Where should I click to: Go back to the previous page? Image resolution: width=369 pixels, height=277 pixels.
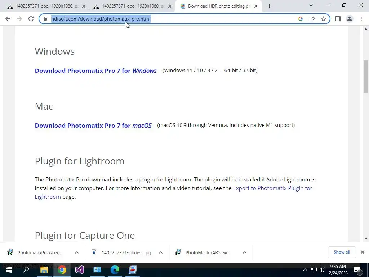tap(8, 19)
